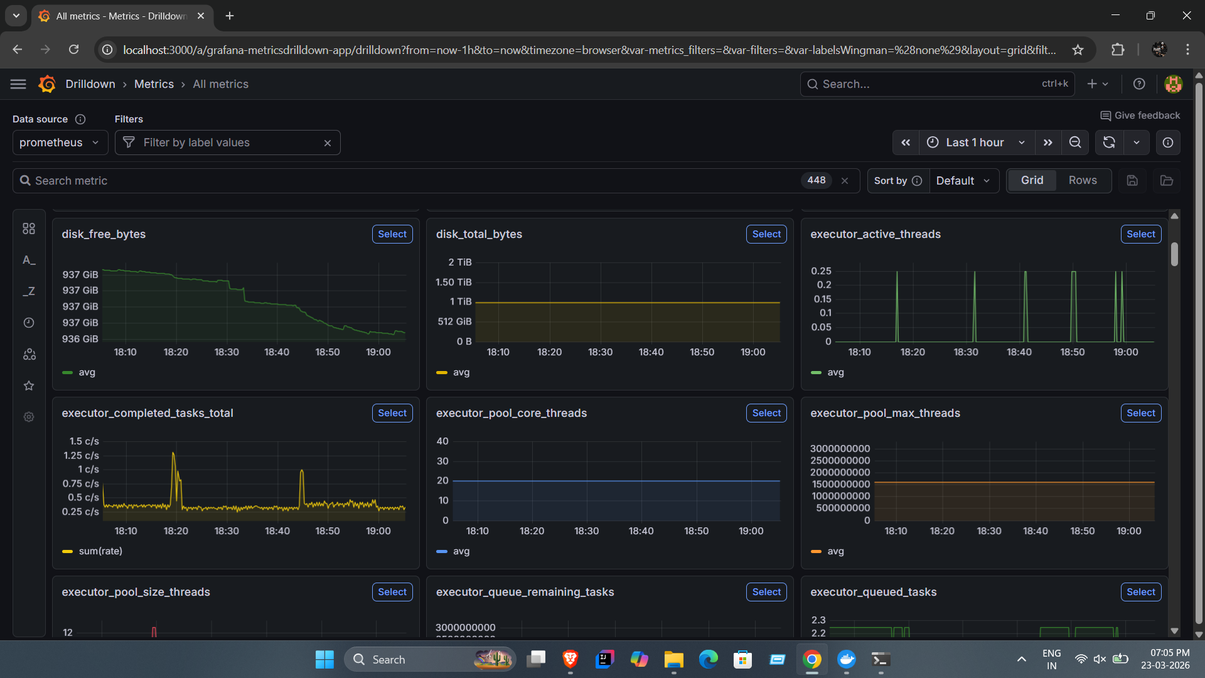The height and width of the screenshot is (678, 1205).
Task: Open the browser extensions puzzle icon
Action: pyautogui.click(x=1118, y=50)
